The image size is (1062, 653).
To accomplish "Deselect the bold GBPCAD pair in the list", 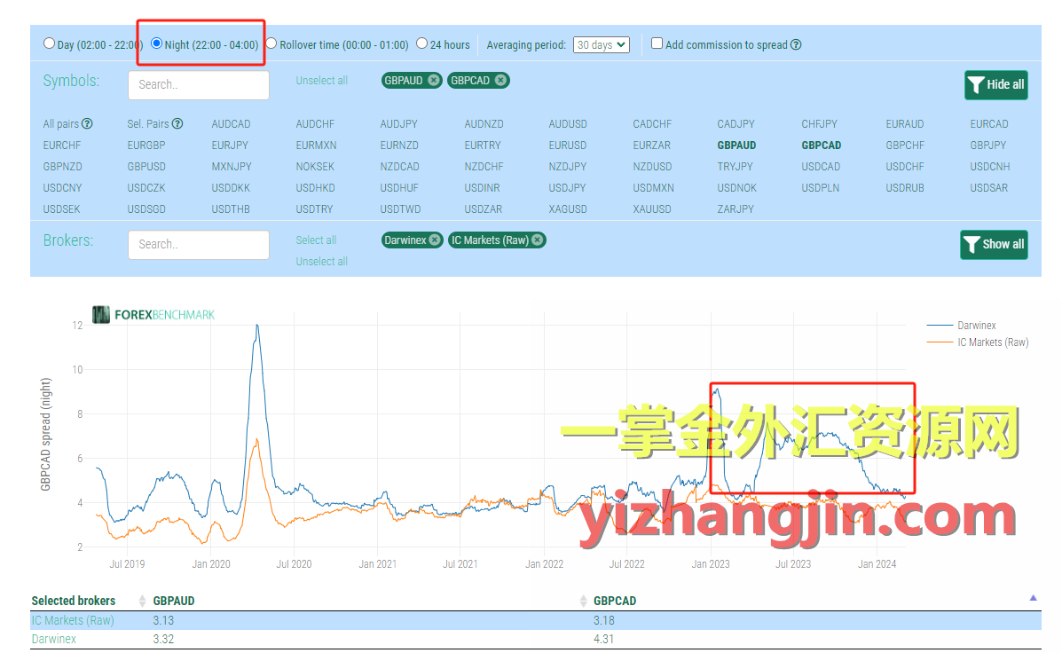I will tap(822, 146).
